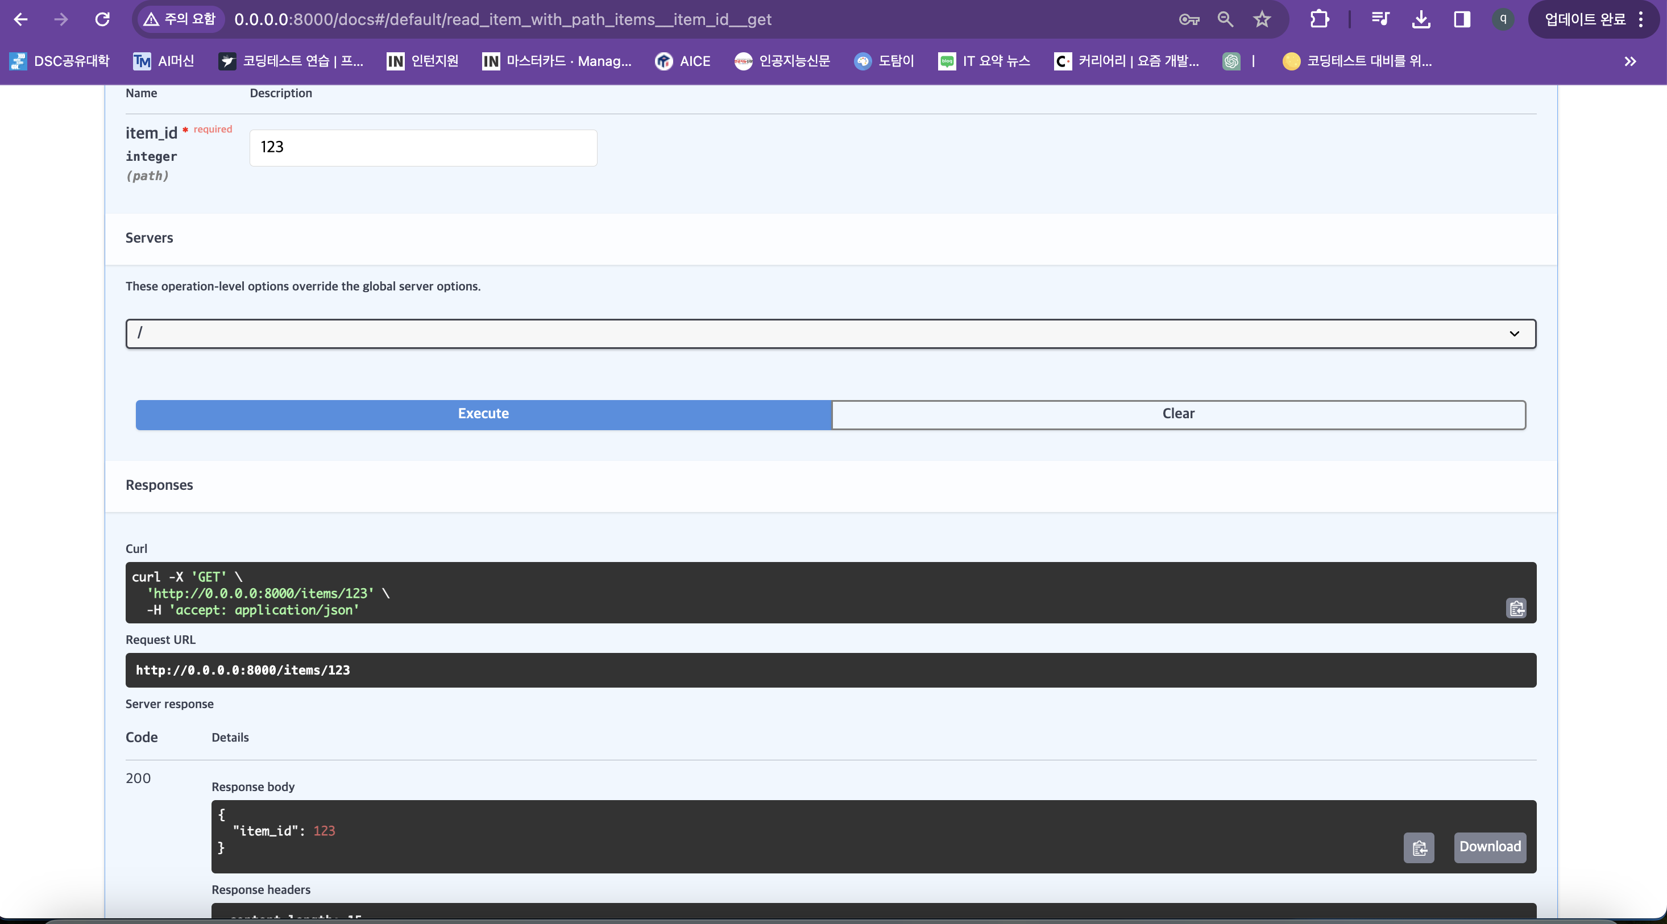
Task: Bookmark this page with the star icon
Action: click(x=1262, y=19)
